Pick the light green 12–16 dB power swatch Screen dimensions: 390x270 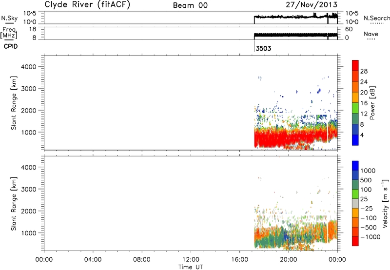[355, 108]
